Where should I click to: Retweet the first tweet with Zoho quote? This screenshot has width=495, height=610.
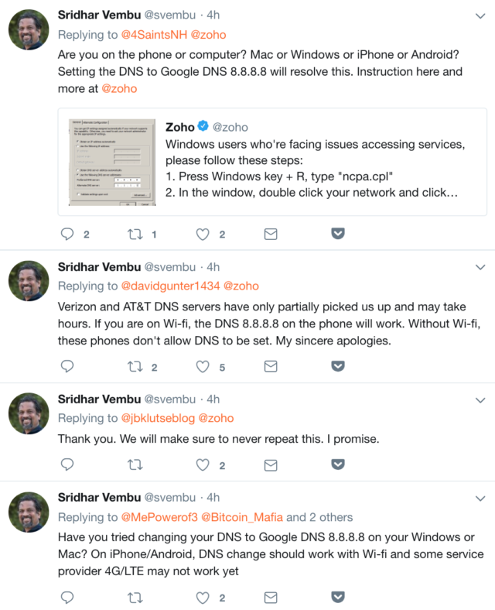[135, 233]
